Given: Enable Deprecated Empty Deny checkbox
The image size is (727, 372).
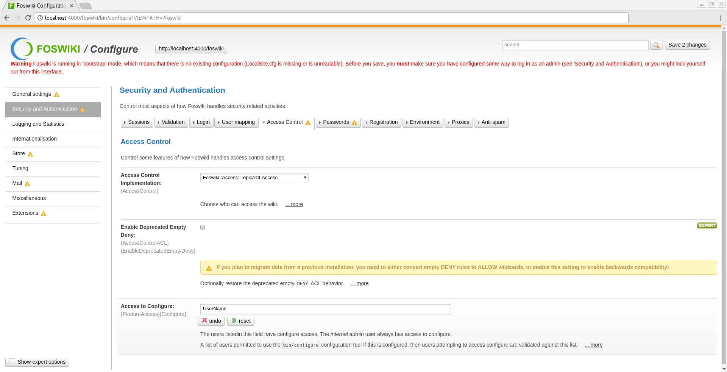Looking at the screenshot, I should (x=203, y=227).
